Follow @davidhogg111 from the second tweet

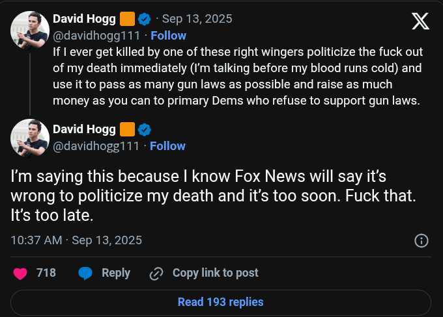[168, 146]
